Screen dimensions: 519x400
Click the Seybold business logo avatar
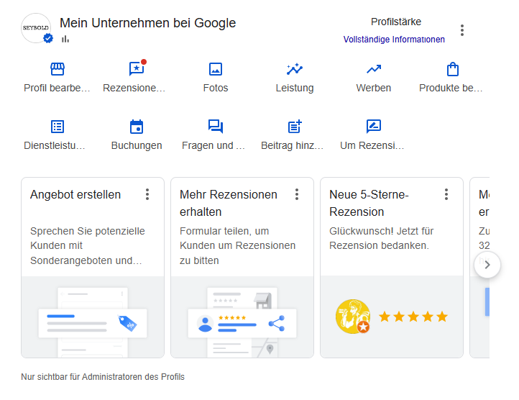(36, 28)
